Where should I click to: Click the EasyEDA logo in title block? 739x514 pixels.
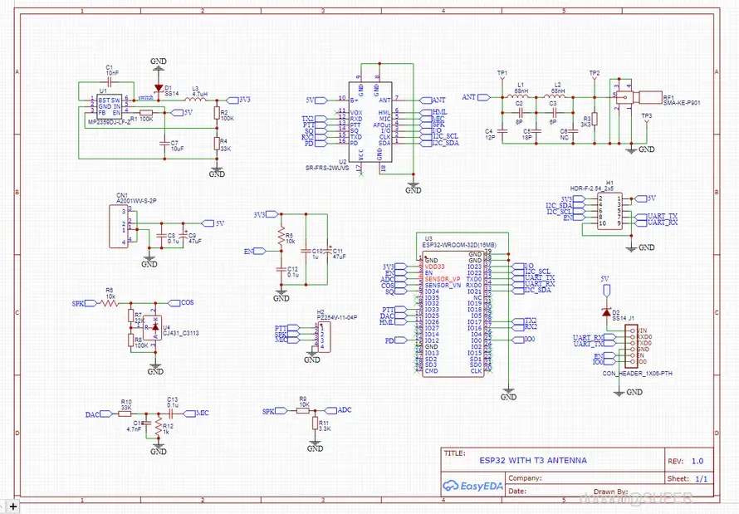tap(472, 486)
